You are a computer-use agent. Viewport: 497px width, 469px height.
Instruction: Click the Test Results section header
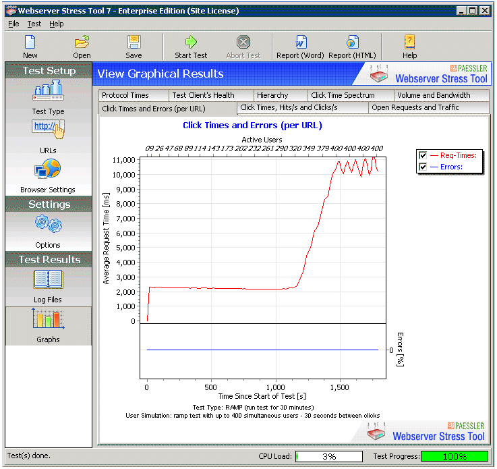click(49, 259)
